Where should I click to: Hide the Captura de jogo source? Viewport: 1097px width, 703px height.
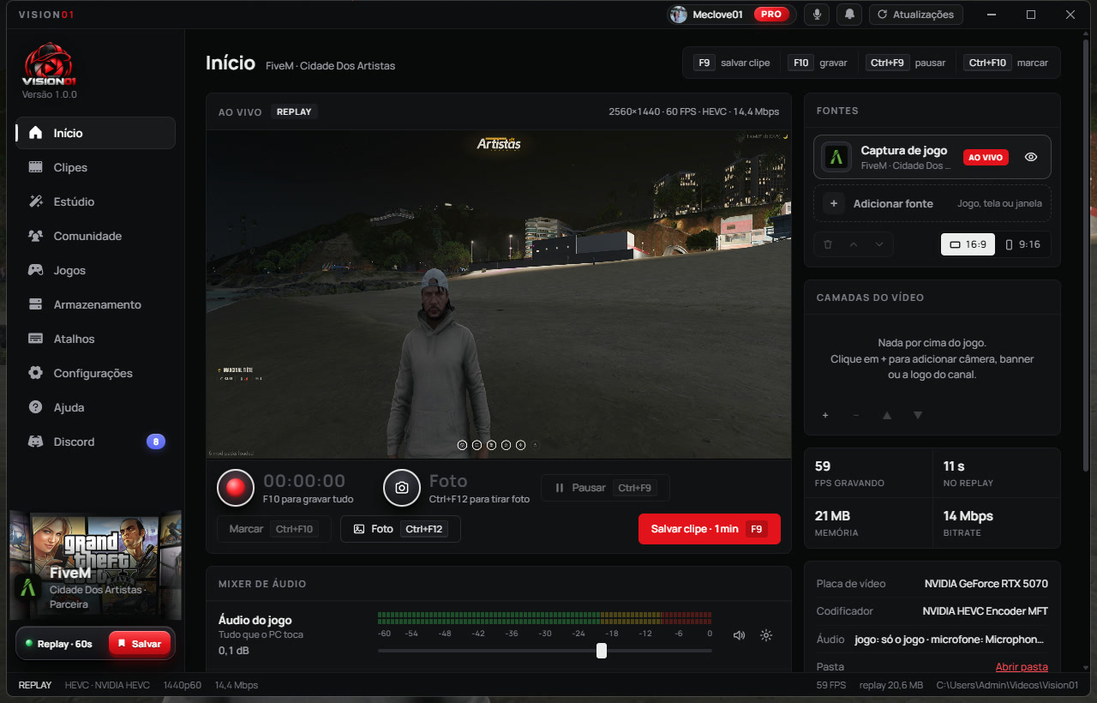[x=1031, y=157]
